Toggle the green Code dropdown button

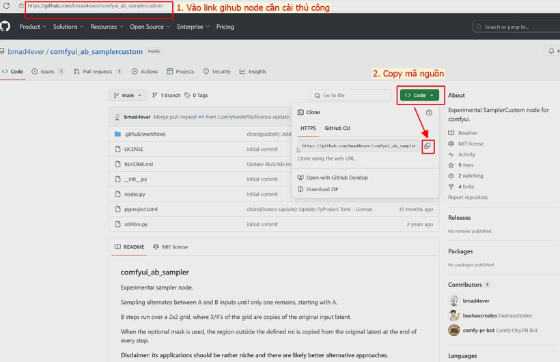click(x=419, y=96)
